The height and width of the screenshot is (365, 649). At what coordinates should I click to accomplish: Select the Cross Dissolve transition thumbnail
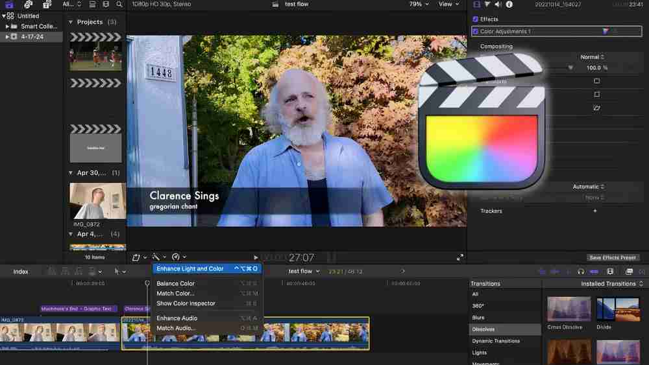coord(569,309)
